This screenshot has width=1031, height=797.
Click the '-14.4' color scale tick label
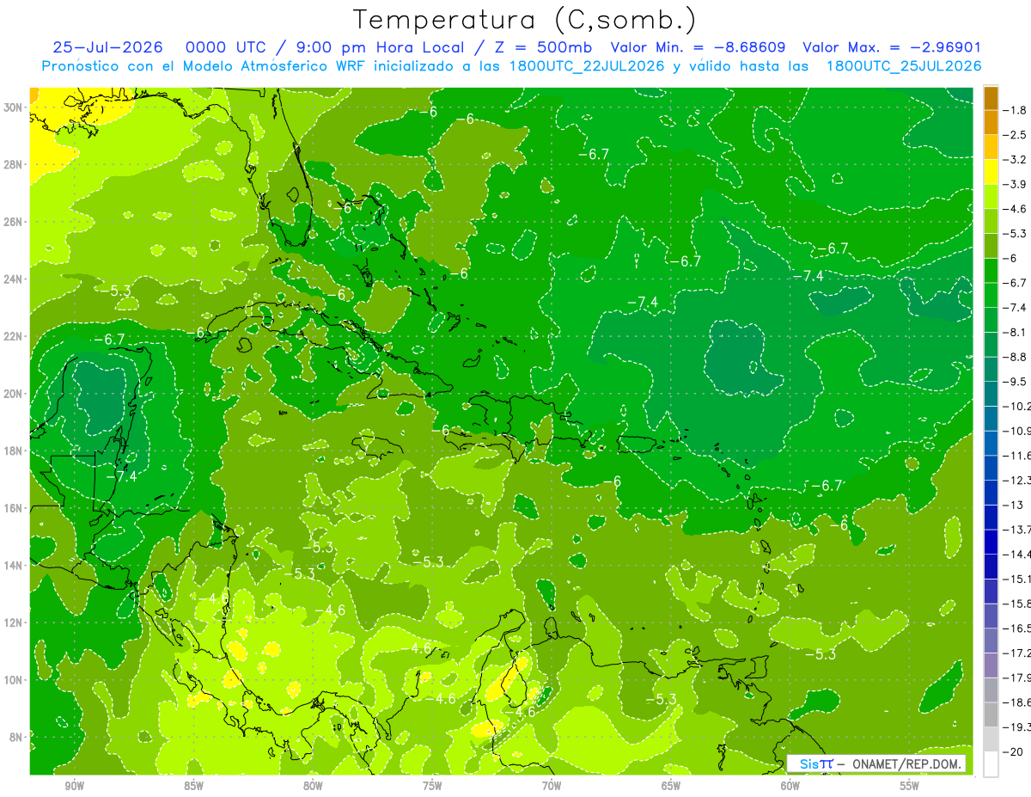[x=1017, y=554]
